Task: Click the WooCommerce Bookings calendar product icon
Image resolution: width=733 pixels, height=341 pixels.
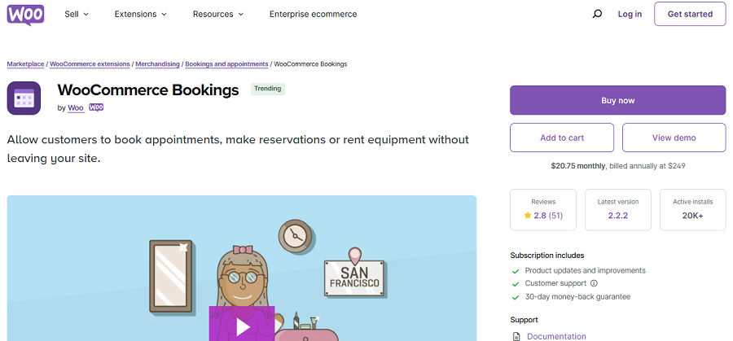Action: 24,98
